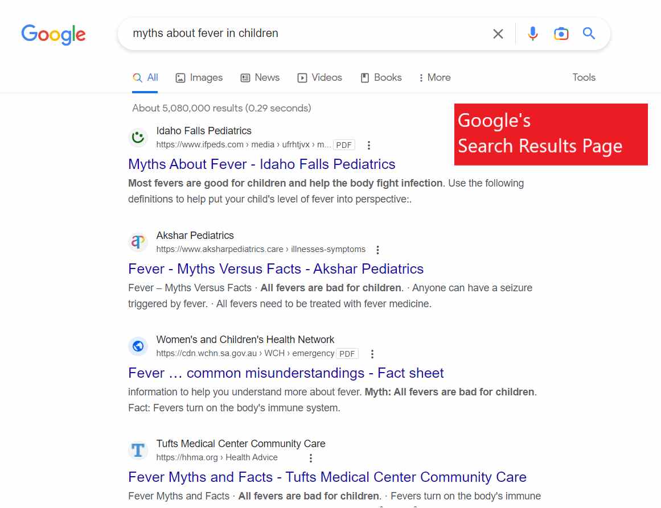The image size is (661, 508).
Task: Clear the search query with the X
Action: [498, 34]
